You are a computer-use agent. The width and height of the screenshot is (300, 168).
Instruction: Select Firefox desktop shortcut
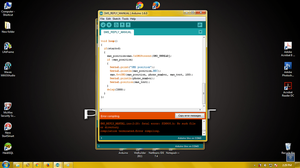click(156, 5)
